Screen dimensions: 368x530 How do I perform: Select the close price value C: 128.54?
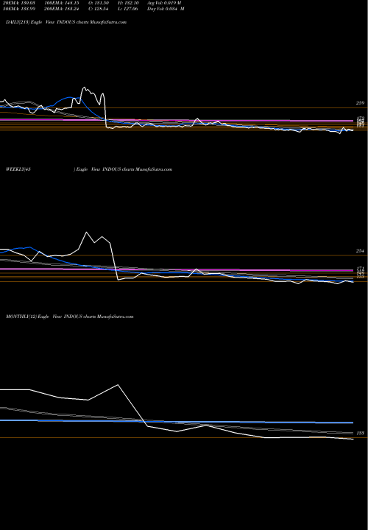coord(100,9)
